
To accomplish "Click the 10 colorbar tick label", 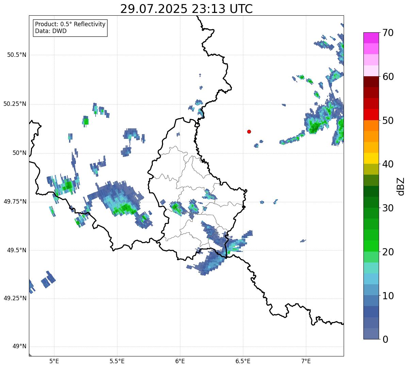I will 388,296.
